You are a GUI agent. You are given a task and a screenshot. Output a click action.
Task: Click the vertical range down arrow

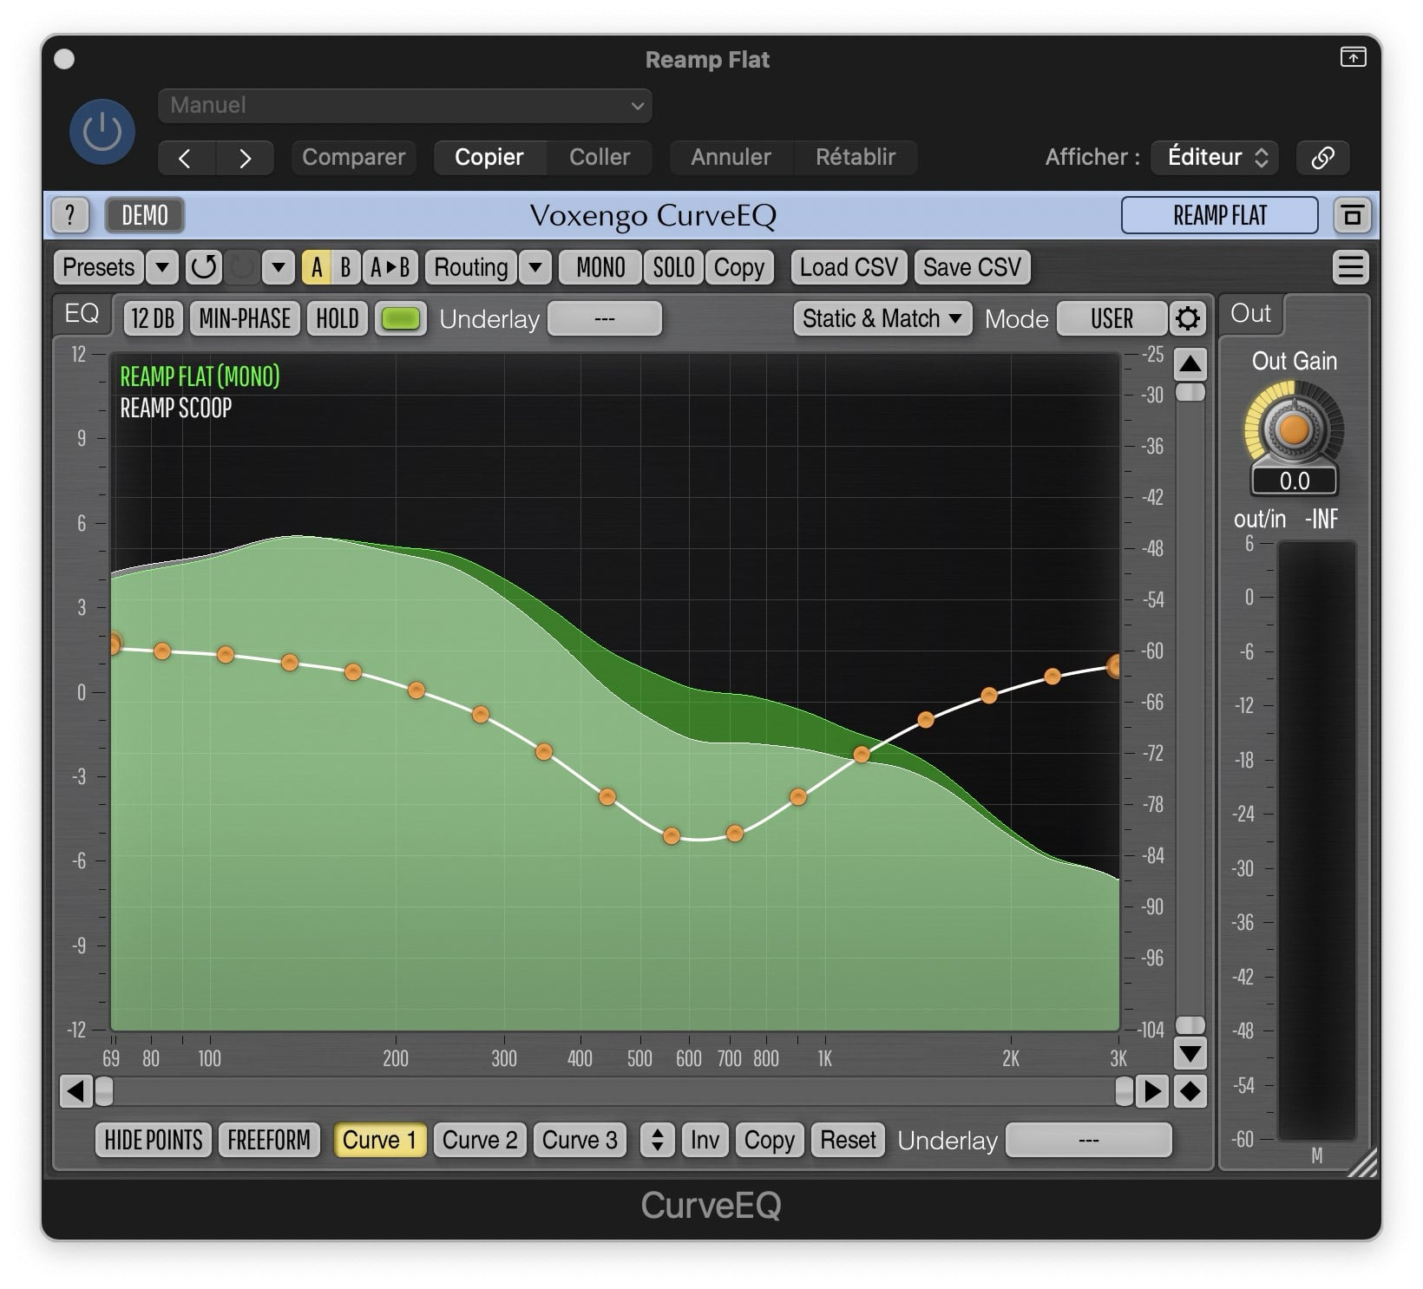click(x=1190, y=1055)
